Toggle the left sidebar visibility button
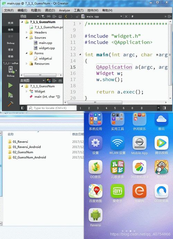Screen dimensions: 173x239 22,108
